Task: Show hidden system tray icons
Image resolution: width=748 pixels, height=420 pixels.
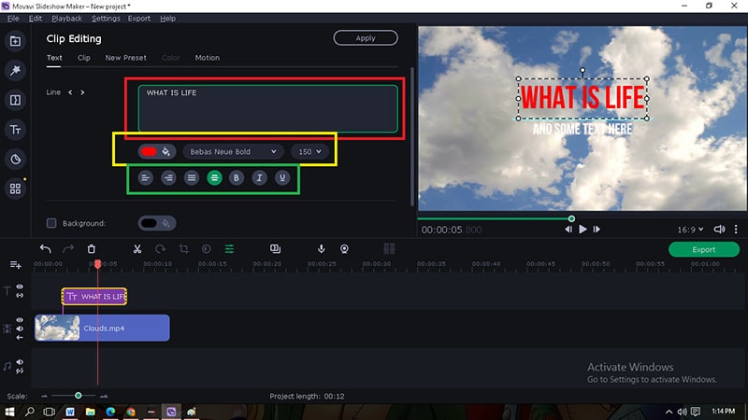Action: [x=669, y=412]
